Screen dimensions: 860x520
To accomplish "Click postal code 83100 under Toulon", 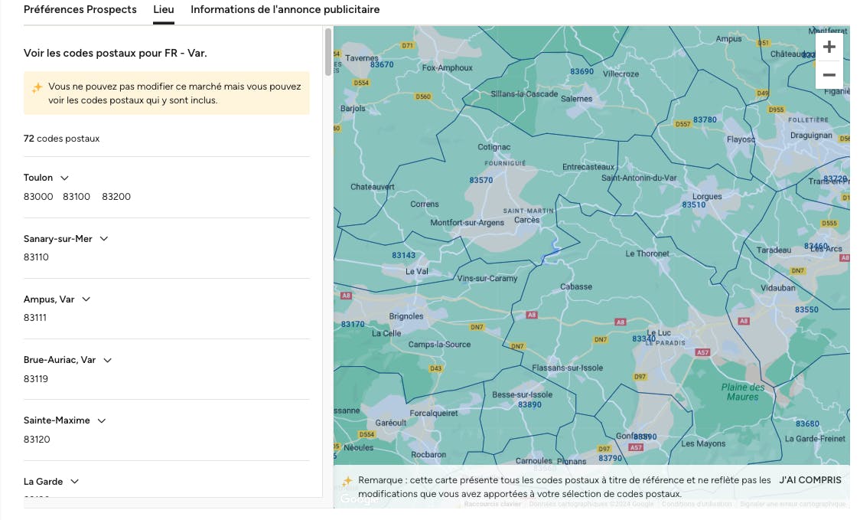I will tap(77, 197).
